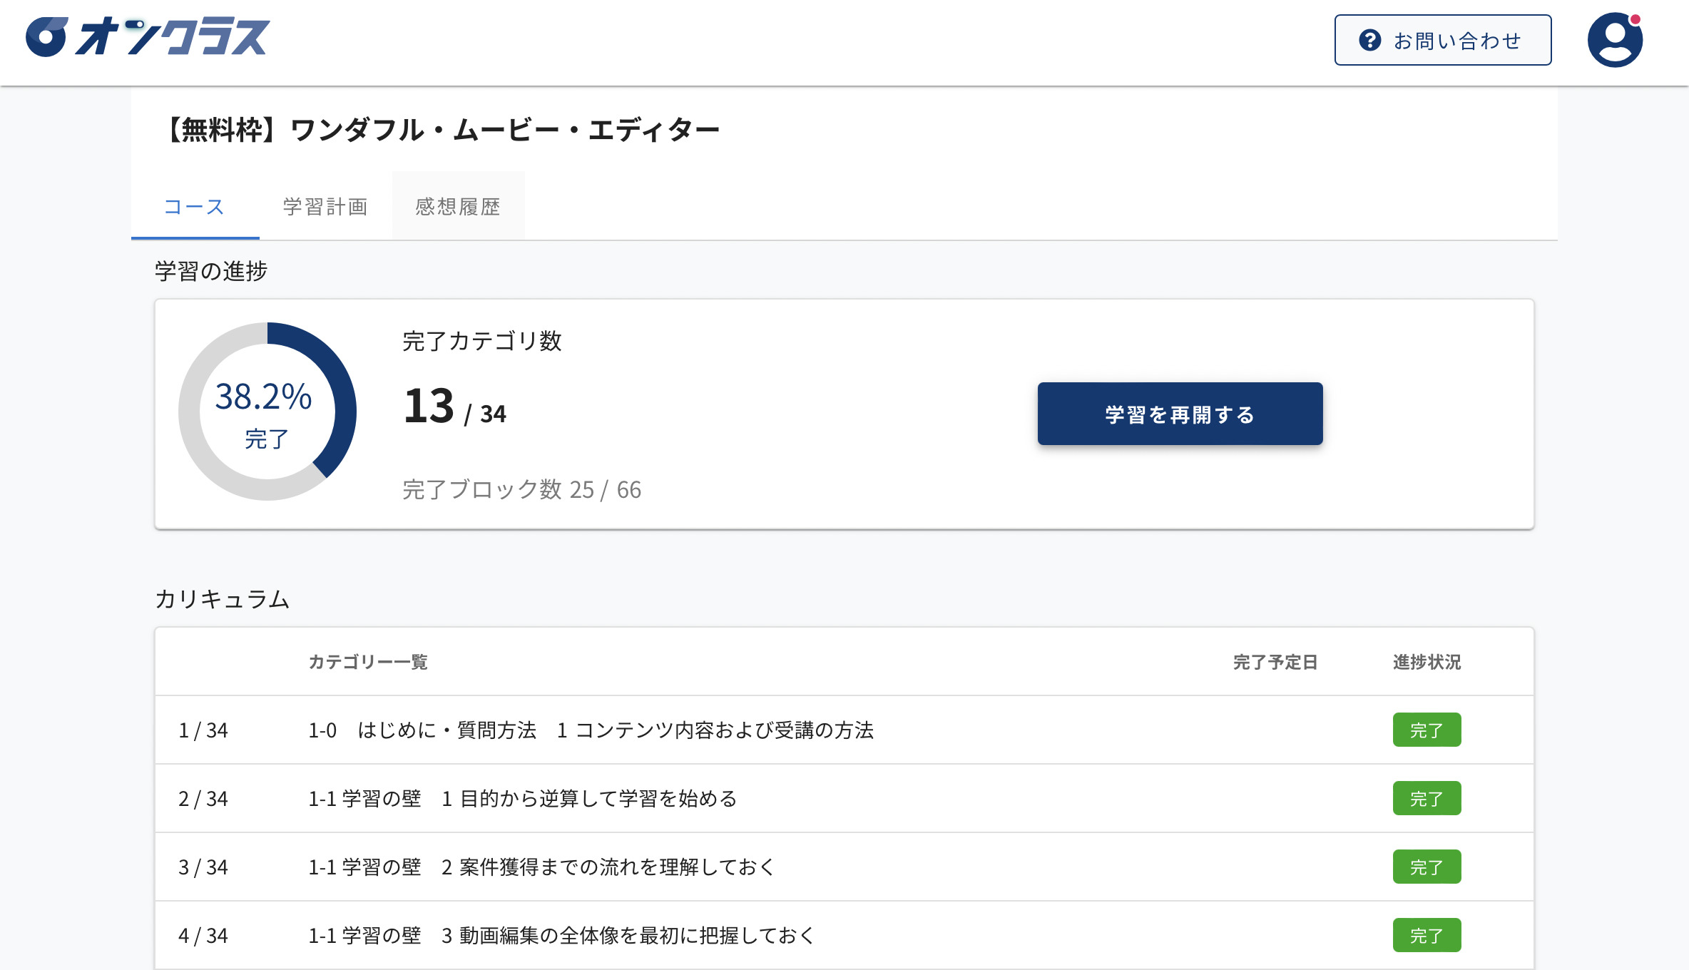The width and height of the screenshot is (1689, 970).
Task: Click the 13 / 34 completed category count
Action: pos(455,407)
